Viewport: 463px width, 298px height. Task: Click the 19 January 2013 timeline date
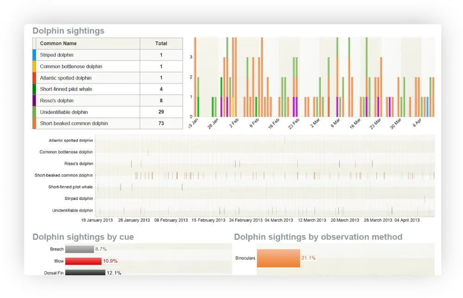[x=97, y=220]
